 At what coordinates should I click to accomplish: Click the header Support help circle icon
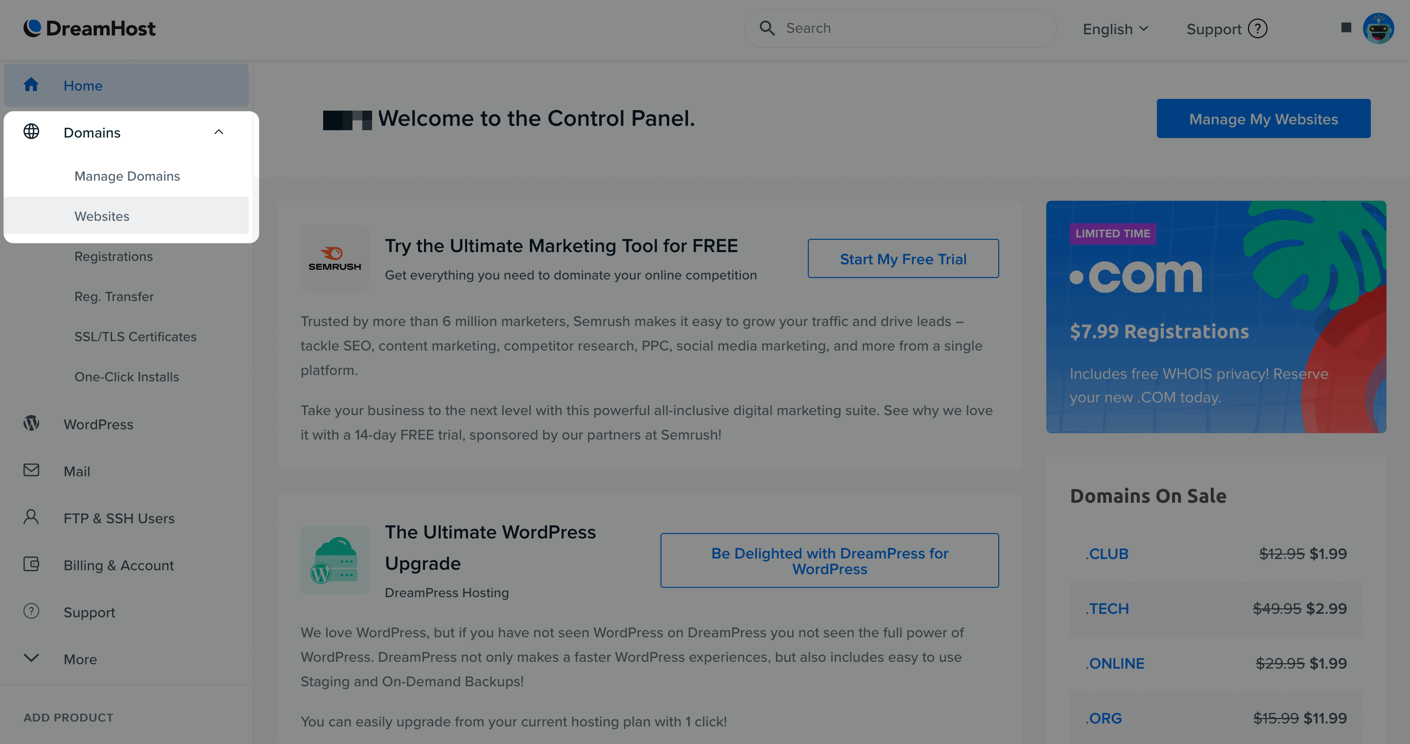pyautogui.click(x=1258, y=28)
